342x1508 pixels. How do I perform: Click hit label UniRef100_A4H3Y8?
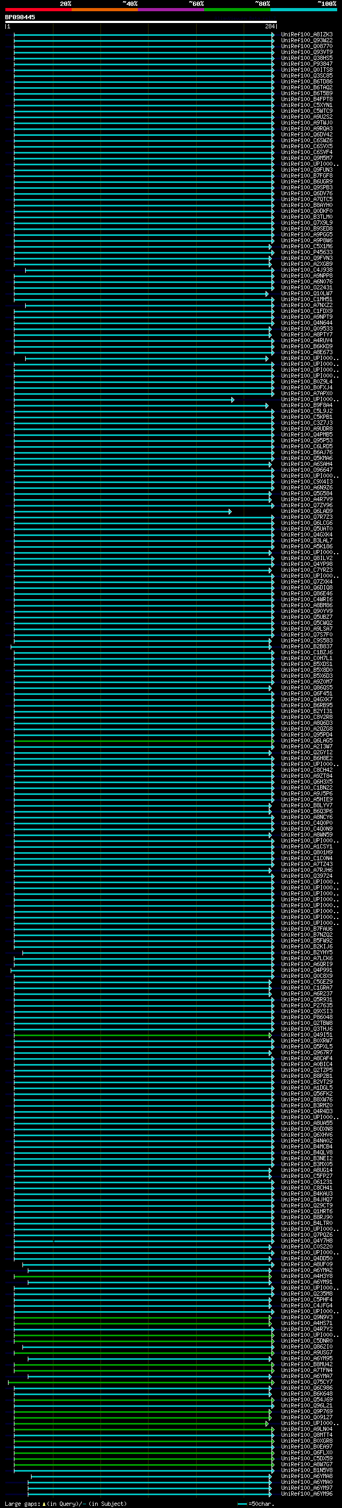point(307,1276)
